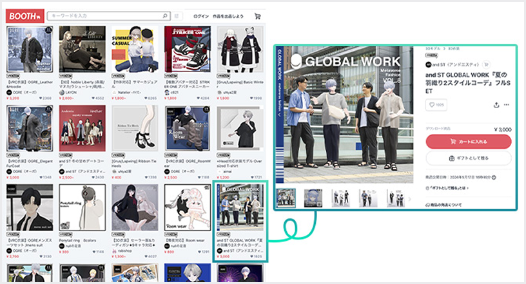This screenshot has width=526, height=284.
Task: Open the OGRE_Leather & Hoodie product thumbnail
Action: point(30,50)
